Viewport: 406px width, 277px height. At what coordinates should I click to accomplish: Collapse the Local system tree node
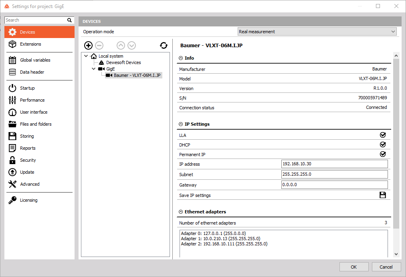(x=86, y=56)
